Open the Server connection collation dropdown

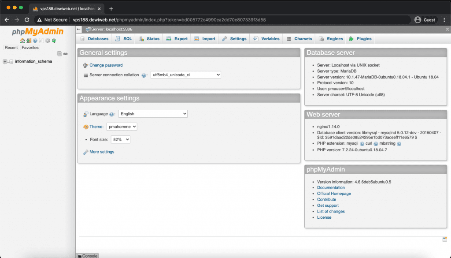click(x=185, y=75)
